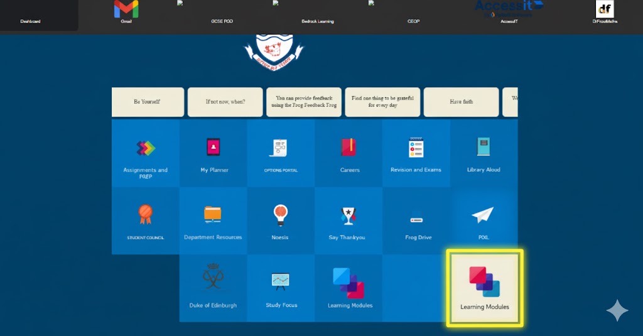The width and height of the screenshot is (643, 336).
Task: Click the "Be Yourself" quote card
Action: tap(148, 102)
